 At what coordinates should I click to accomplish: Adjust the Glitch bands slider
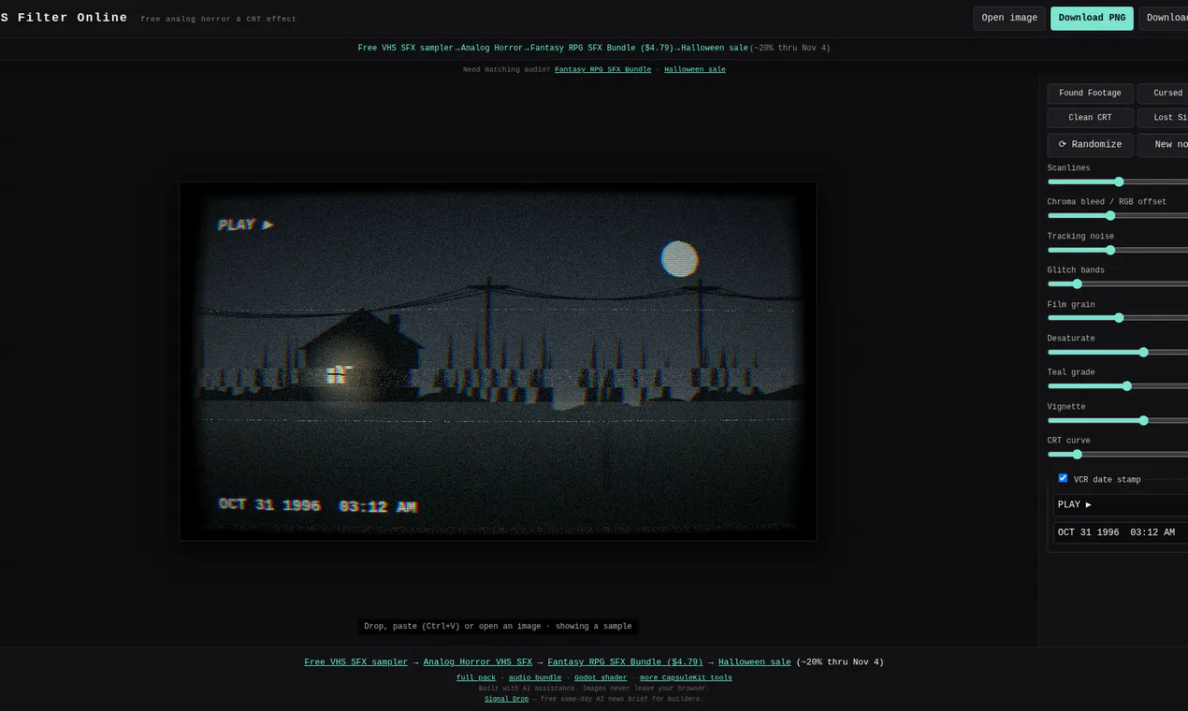[1118, 283]
